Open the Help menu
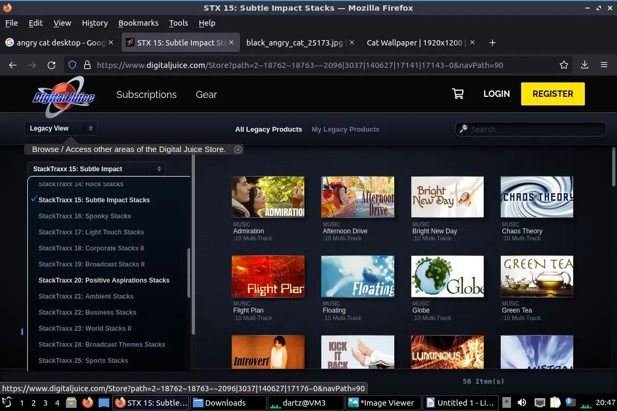Viewport: 617px width, 411px height. 207,23
